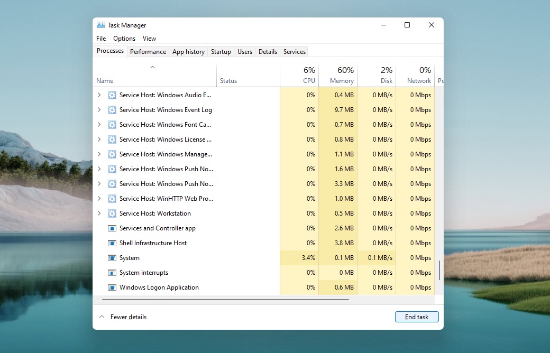
Task: Click the Service Host: Workstation gear icon
Action: click(112, 213)
